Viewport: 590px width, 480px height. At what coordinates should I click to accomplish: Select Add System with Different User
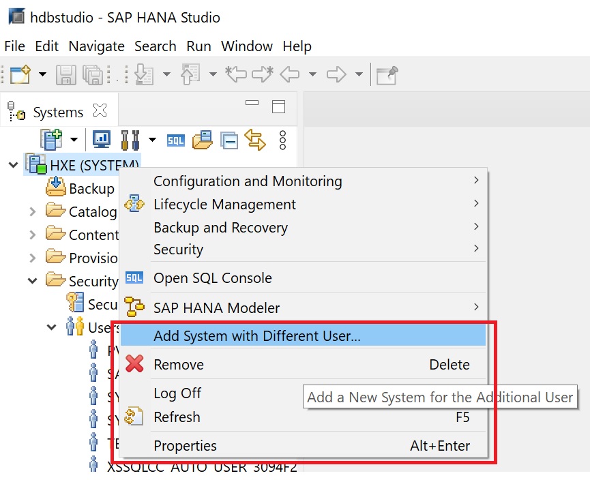point(256,335)
